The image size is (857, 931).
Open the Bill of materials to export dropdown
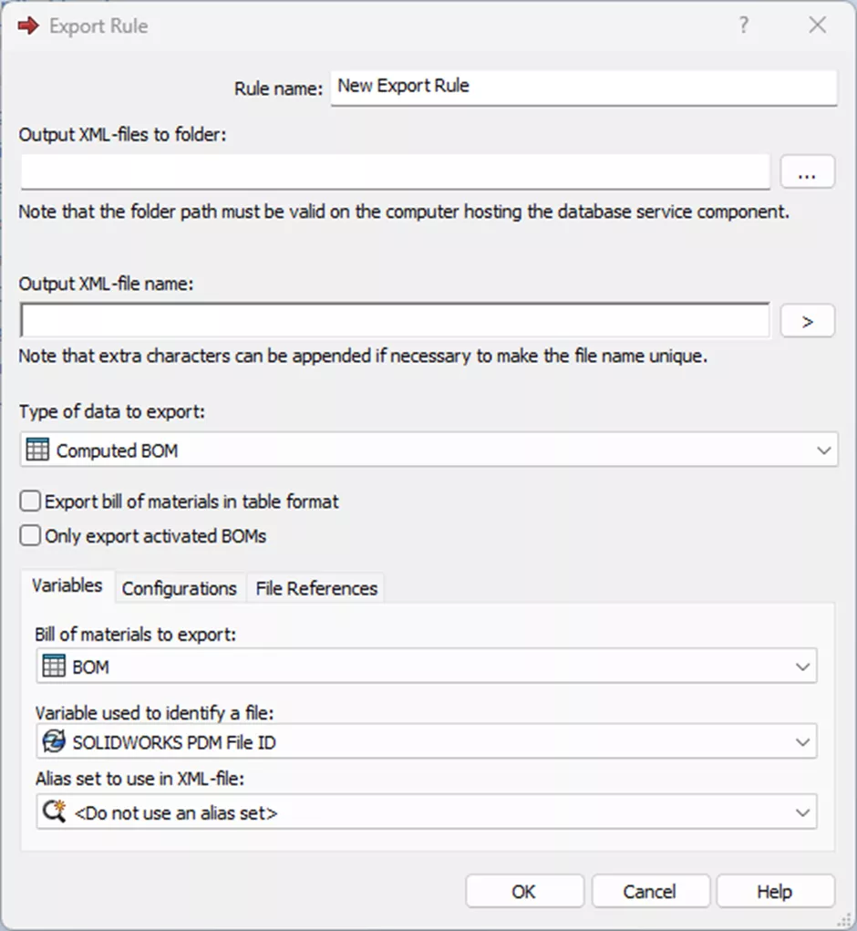[803, 666]
